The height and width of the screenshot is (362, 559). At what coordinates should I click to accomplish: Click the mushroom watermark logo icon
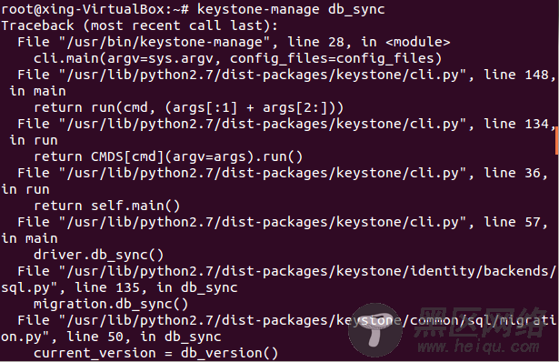375,330
